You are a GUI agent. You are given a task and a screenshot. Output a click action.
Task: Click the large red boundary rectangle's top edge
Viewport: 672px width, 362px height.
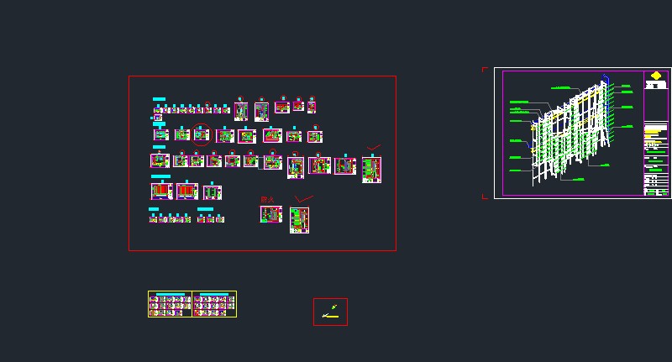point(262,76)
